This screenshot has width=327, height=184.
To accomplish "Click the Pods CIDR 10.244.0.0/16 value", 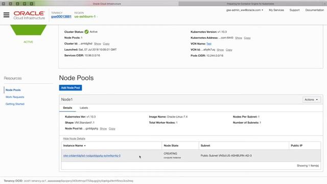I will 215,56.
